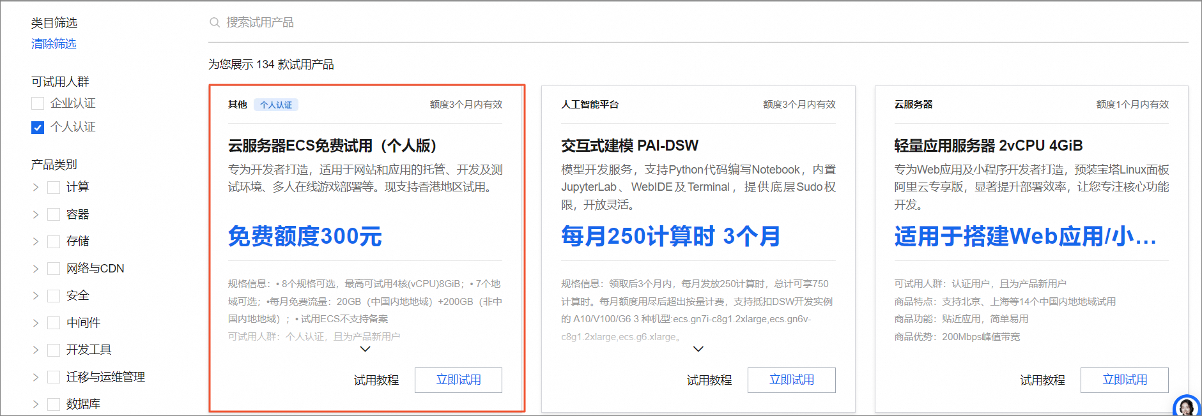Click the 产品类别 filter heading
Viewport: 1202px width, 416px height.
point(54,165)
